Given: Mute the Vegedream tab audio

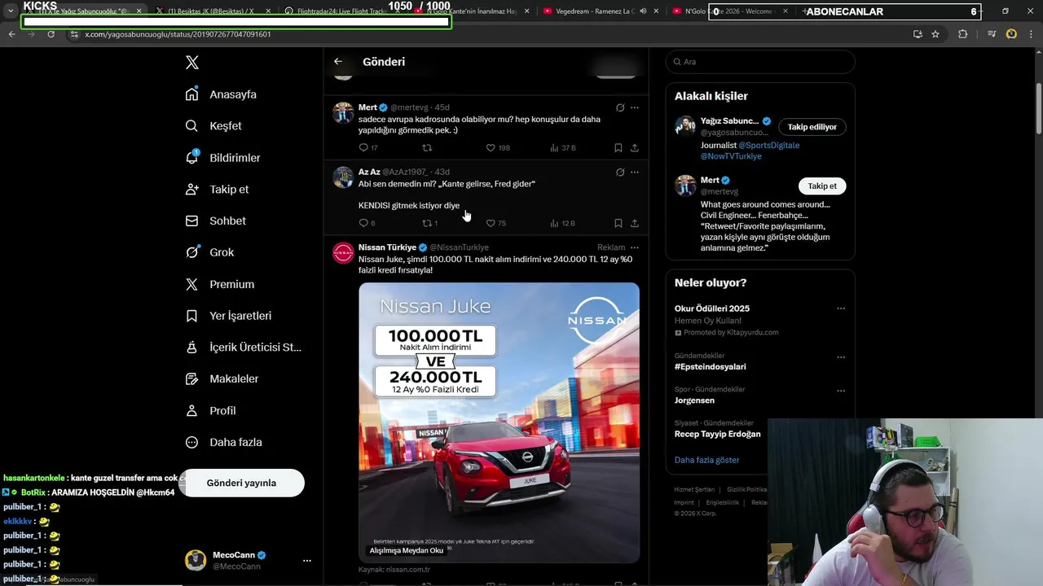Looking at the screenshot, I should coord(643,11).
